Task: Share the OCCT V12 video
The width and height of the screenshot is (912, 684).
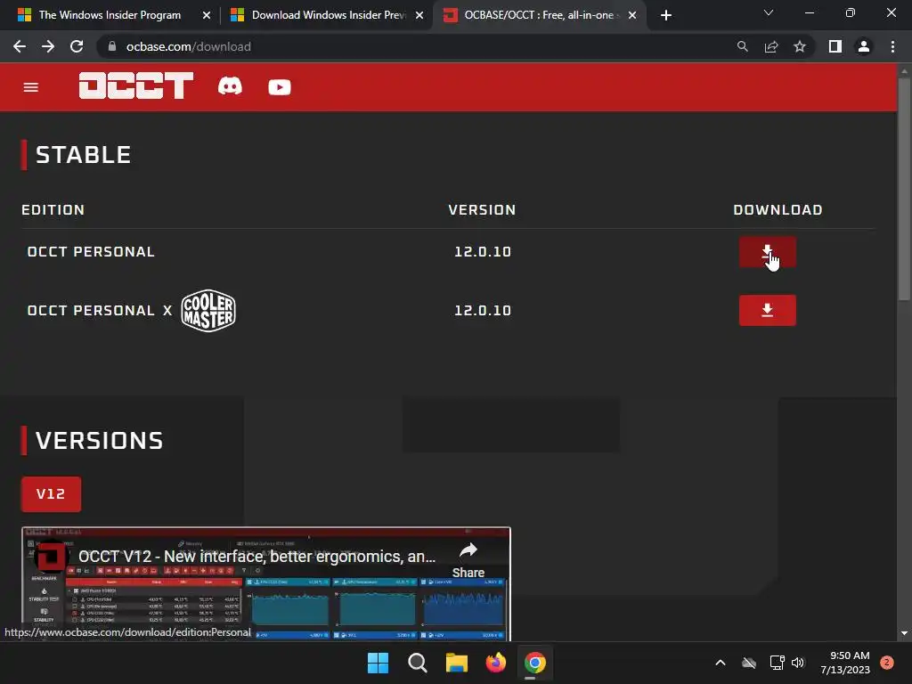Action: (x=468, y=560)
